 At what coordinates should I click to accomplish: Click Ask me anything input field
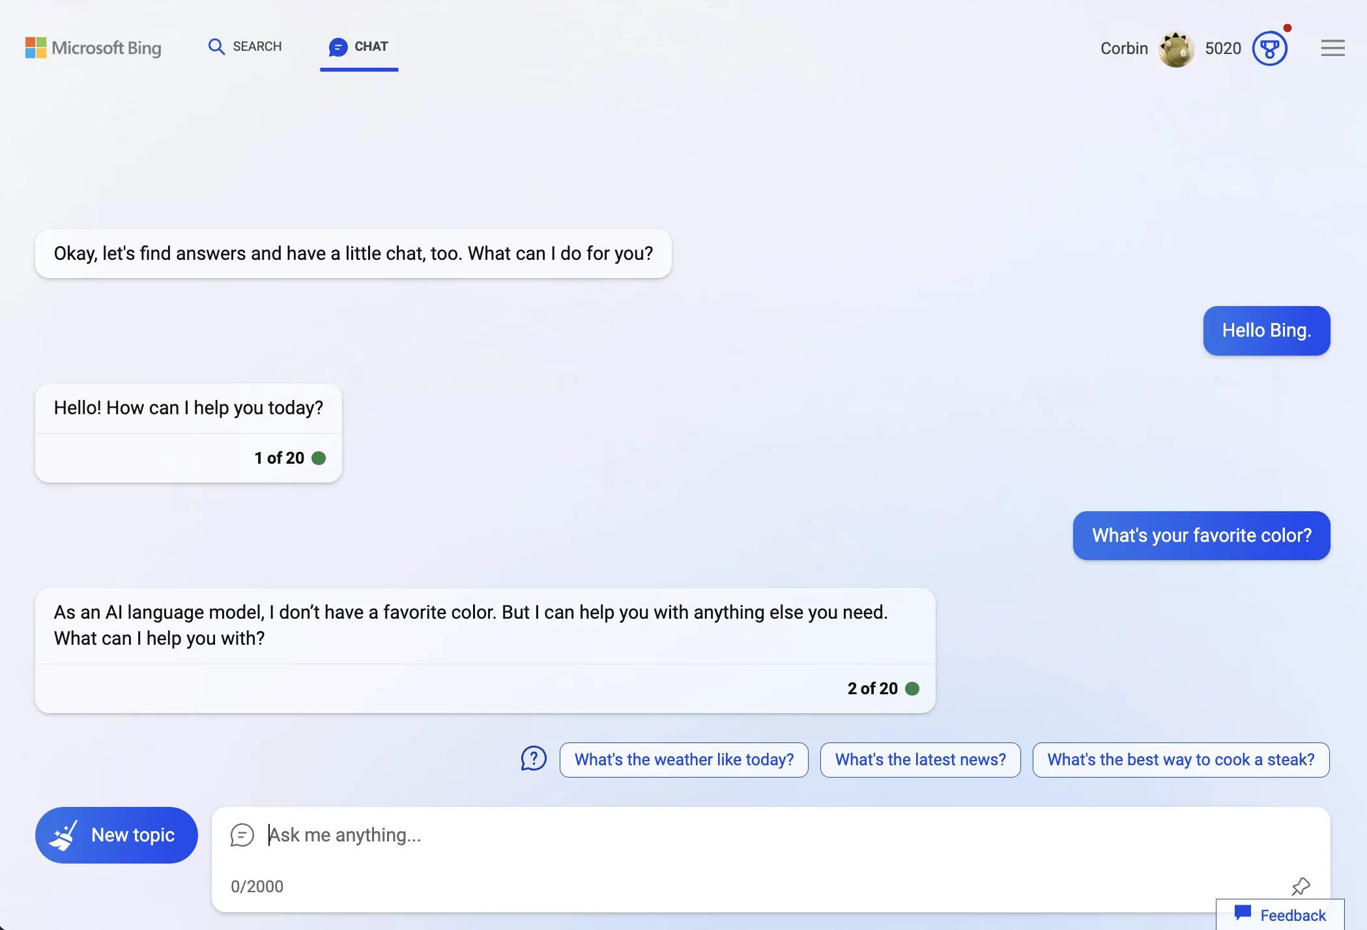pyautogui.click(x=771, y=836)
